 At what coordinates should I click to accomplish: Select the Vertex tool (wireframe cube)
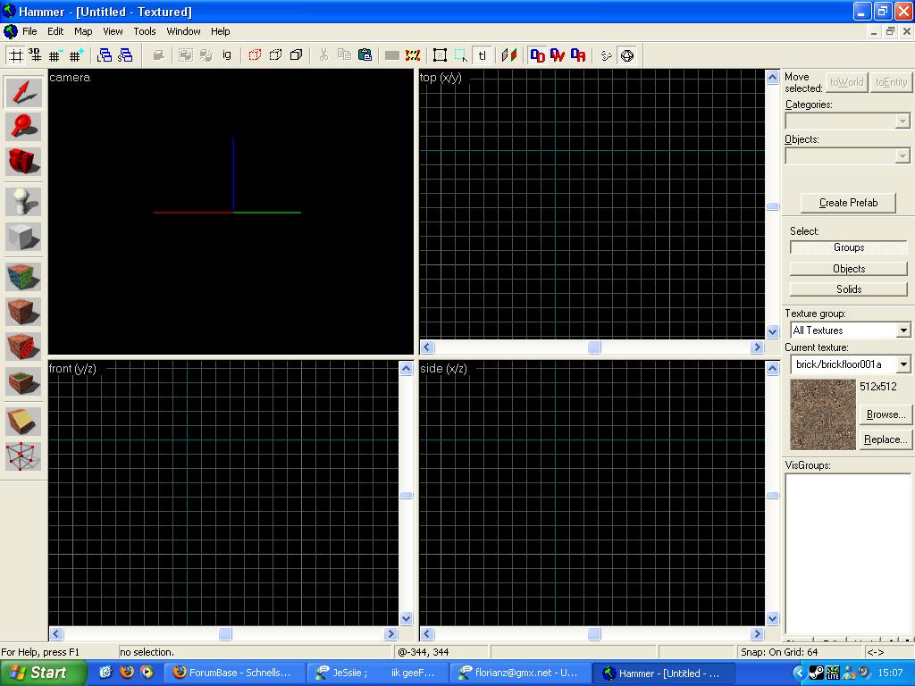point(23,456)
